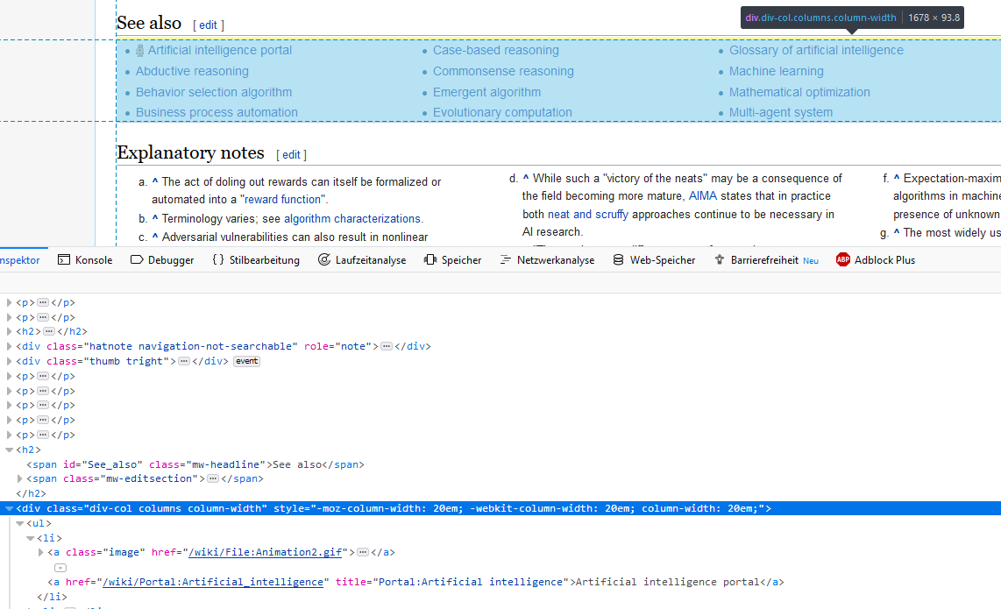This screenshot has width=1001, height=609.
Task: Open the Barrierefreiheit accessibility icon
Action: pyautogui.click(x=720, y=260)
